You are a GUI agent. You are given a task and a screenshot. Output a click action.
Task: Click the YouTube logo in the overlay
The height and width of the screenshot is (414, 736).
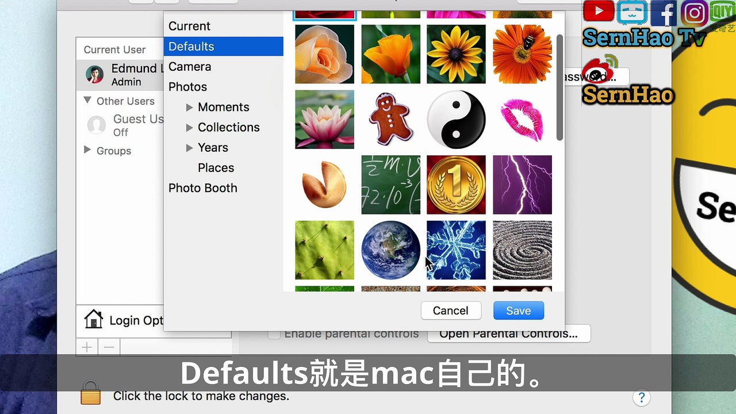598,11
